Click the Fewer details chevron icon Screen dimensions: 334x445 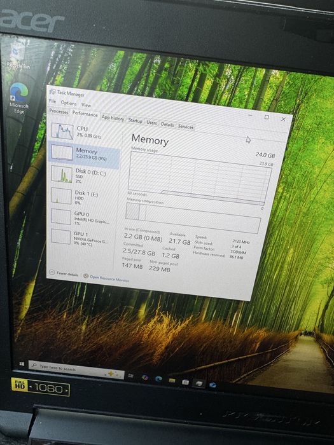tap(52, 272)
